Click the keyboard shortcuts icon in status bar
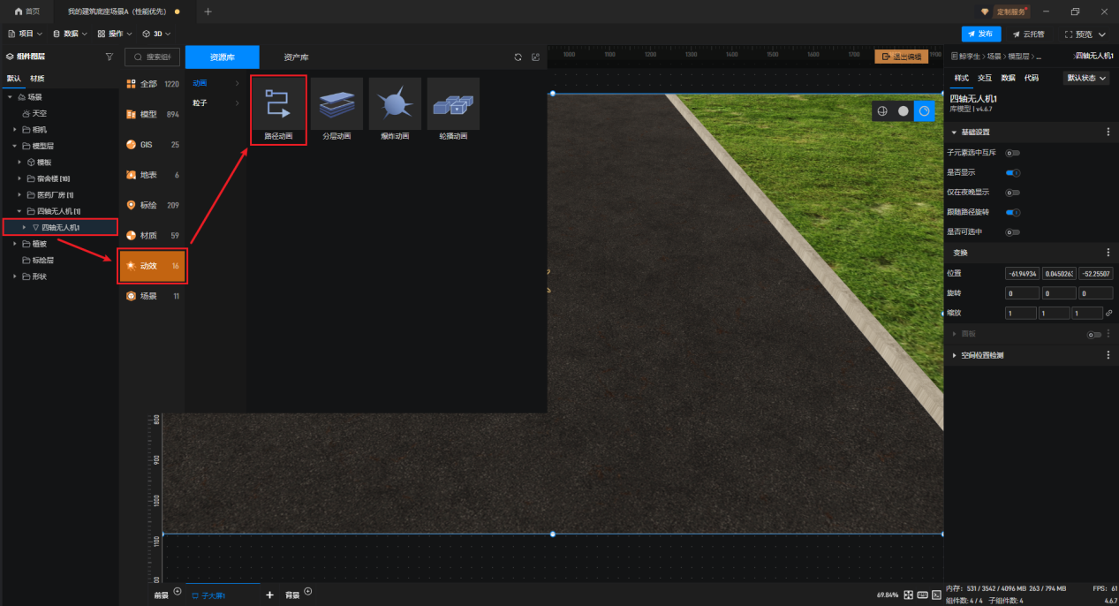1119x606 pixels. 923,595
